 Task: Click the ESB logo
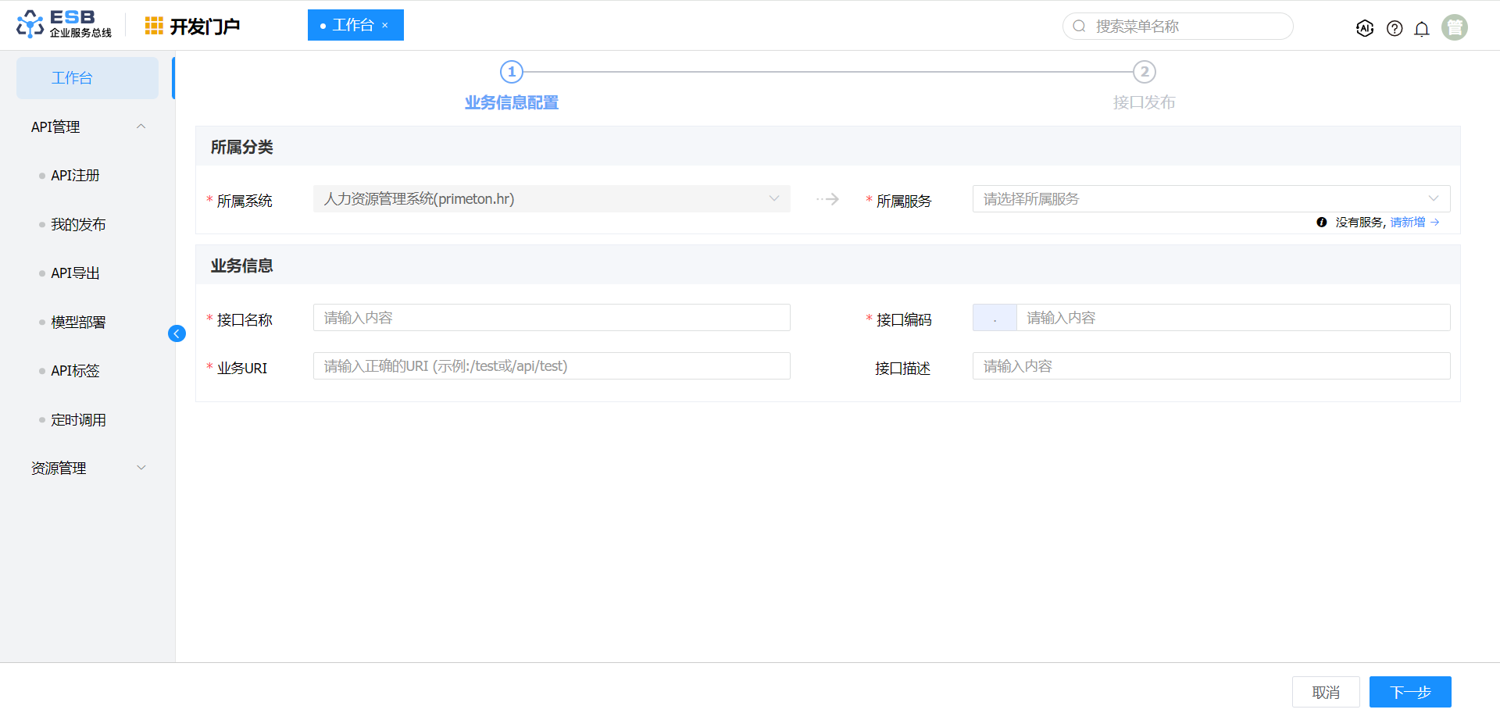point(64,24)
